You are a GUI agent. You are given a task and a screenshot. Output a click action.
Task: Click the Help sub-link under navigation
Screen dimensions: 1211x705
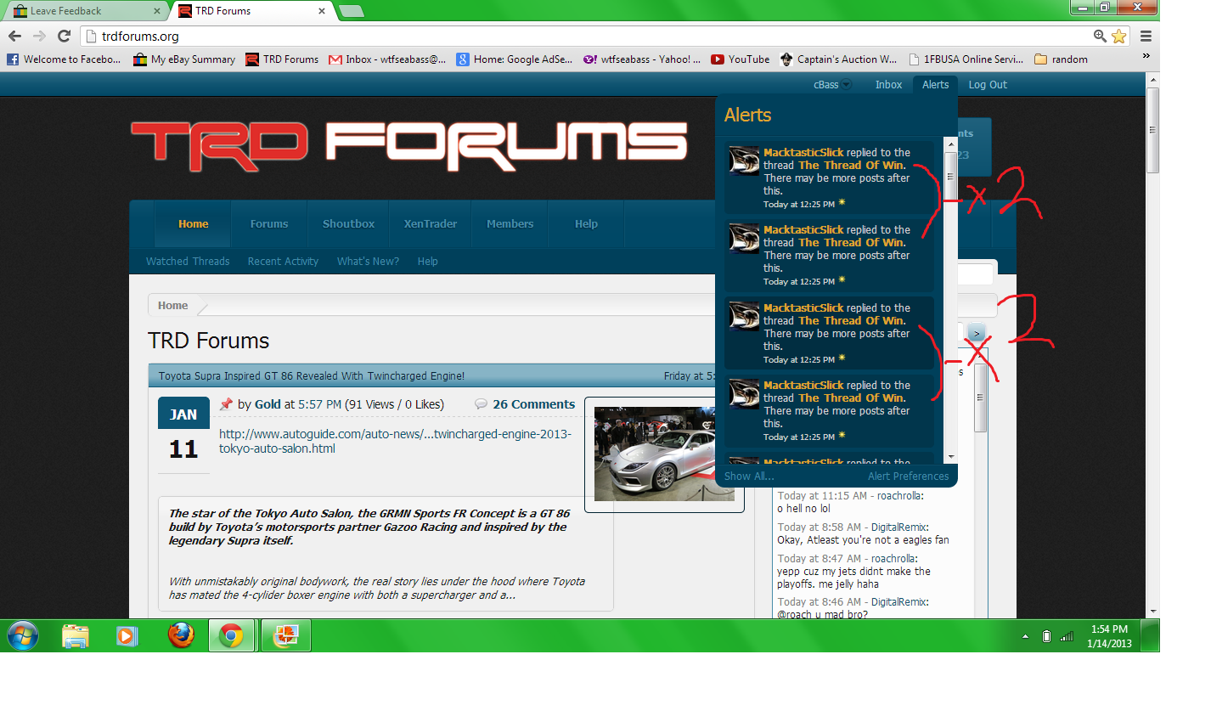tap(427, 262)
